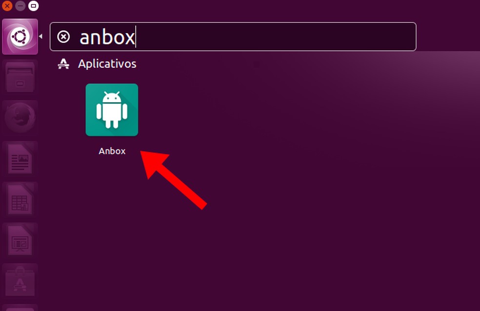Open Files manager in launcher
This screenshot has width=480, height=311.
point(20,77)
